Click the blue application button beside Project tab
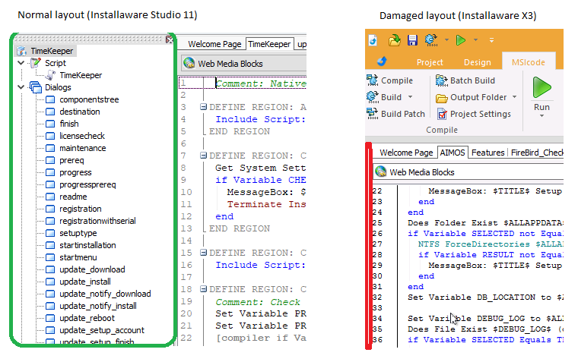 [382, 61]
